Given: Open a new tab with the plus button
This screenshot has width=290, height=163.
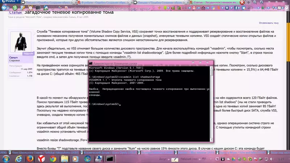Looking at the screenshot, I should 249,2.
